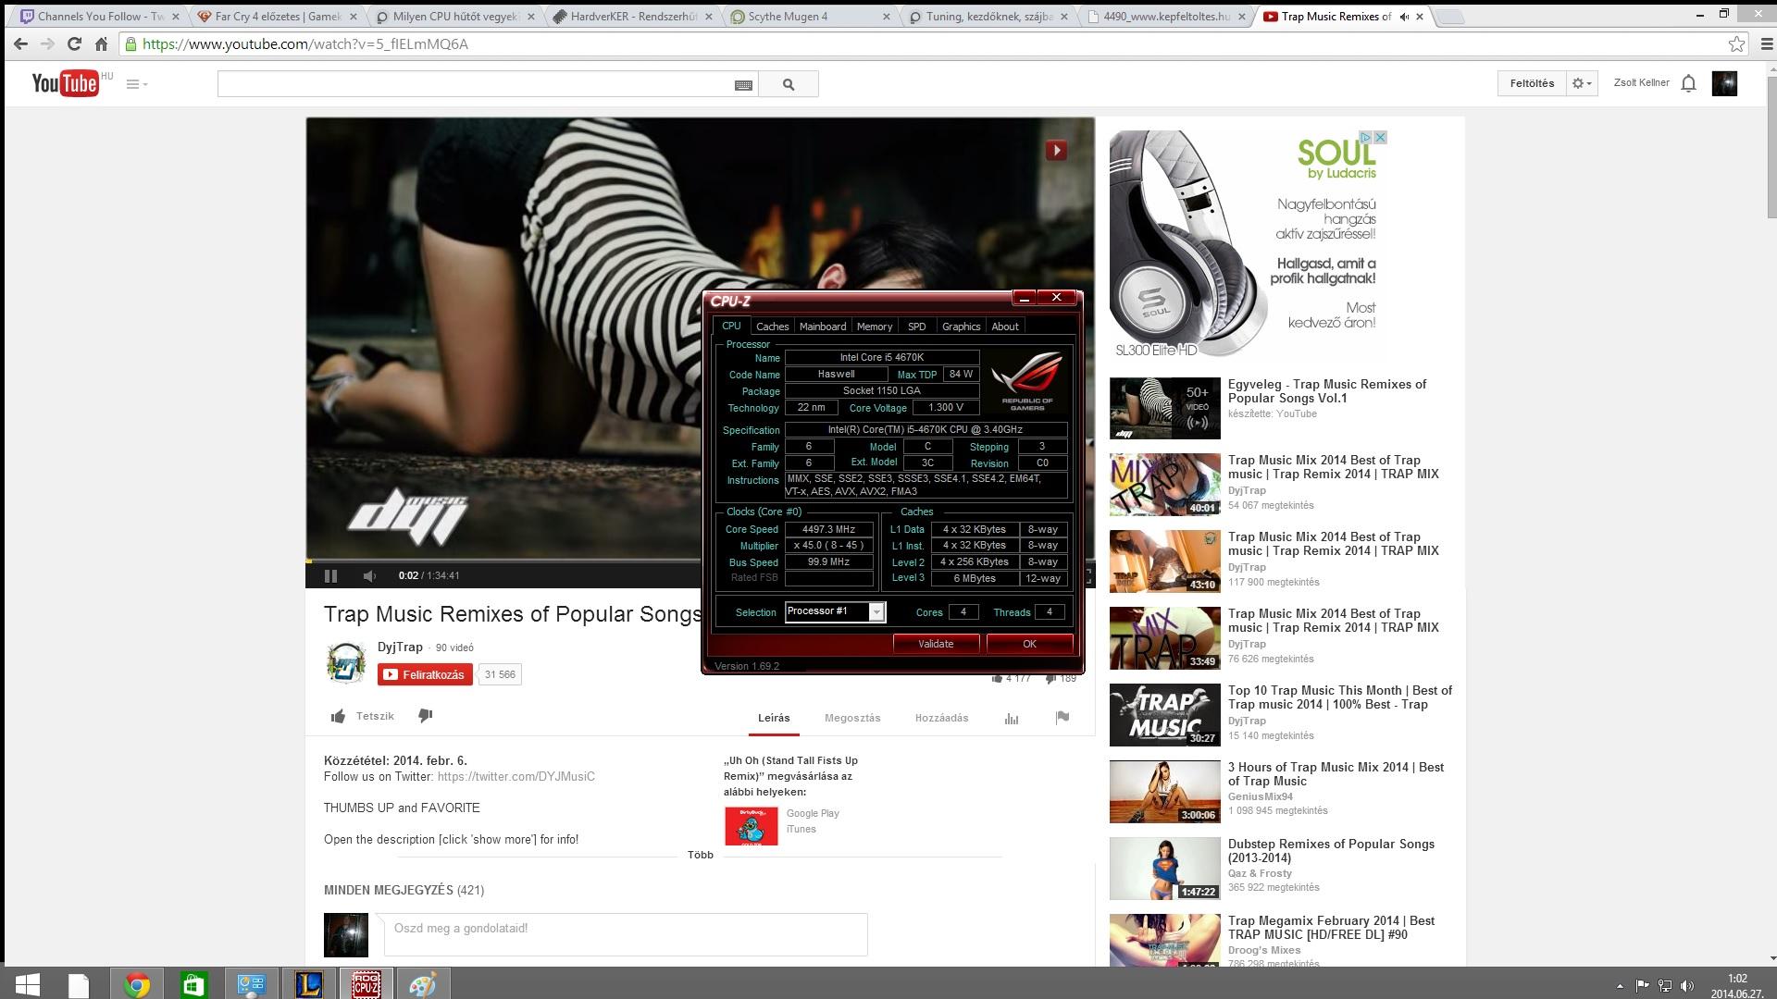Switch to Scythe Mugen 4 browser tab
Screen dimensions: 1777x999
tap(809, 16)
